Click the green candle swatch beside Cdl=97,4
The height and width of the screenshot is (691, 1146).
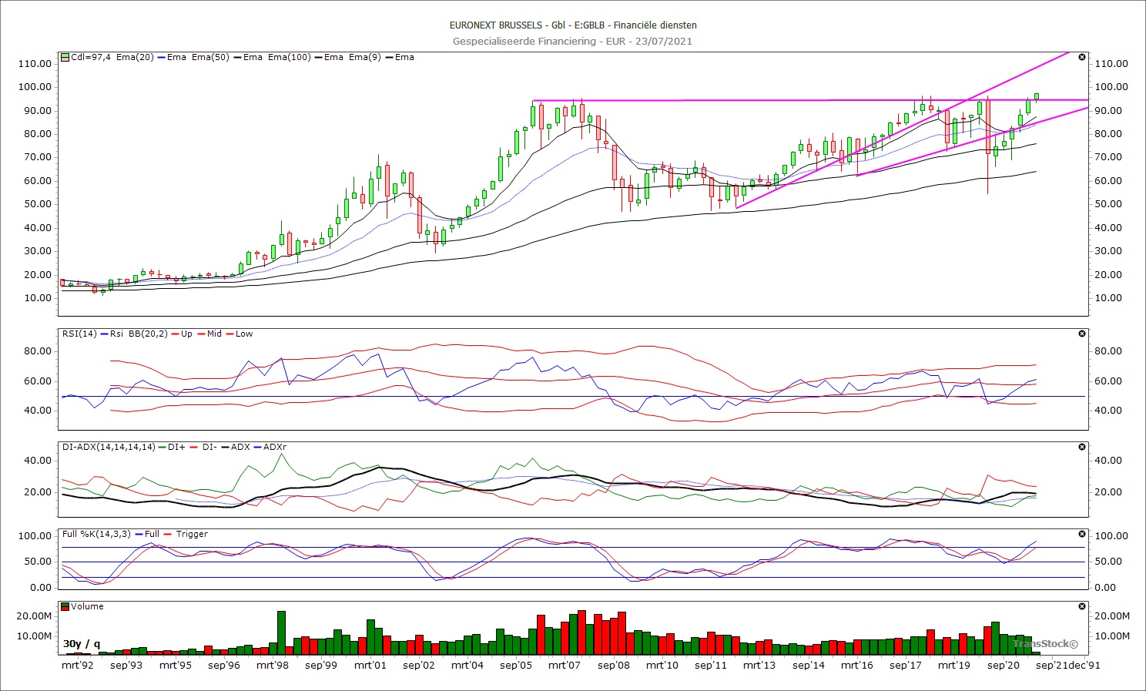pyautogui.click(x=65, y=57)
